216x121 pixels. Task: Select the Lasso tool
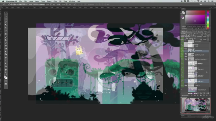[x=6, y=22]
